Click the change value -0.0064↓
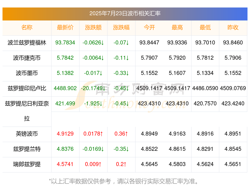Screen dimensions: 250x189 click(93, 58)
